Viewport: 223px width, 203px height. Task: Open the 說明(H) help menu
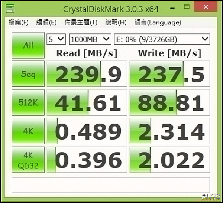pyautogui.click(x=116, y=22)
